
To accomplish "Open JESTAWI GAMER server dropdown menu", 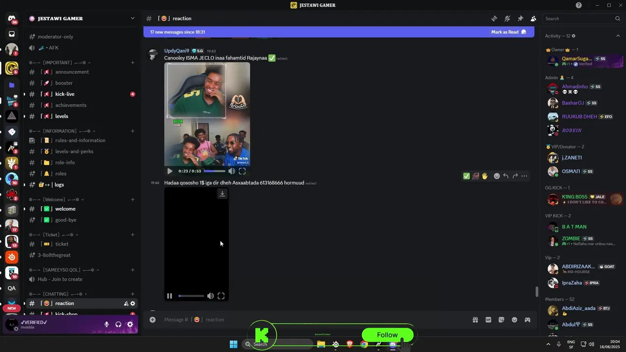I will click(x=132, y=19).
